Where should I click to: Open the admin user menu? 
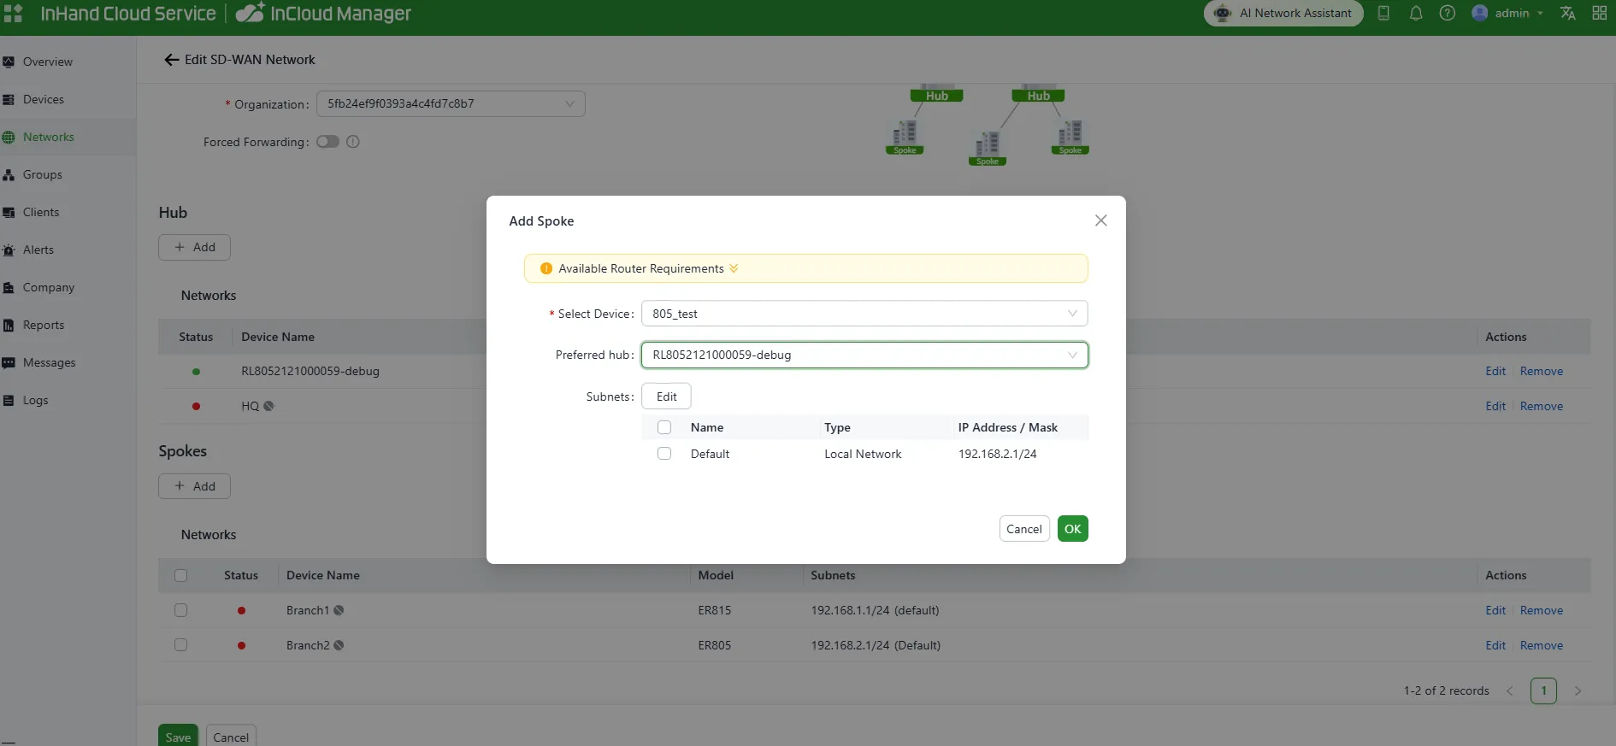[1507, 14]
